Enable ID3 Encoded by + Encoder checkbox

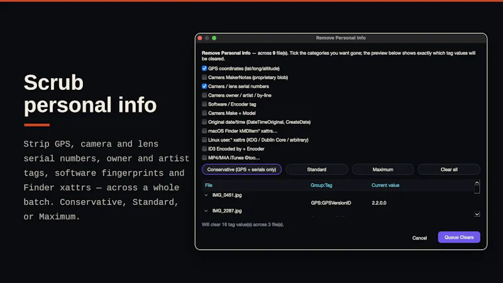(204, 149)
